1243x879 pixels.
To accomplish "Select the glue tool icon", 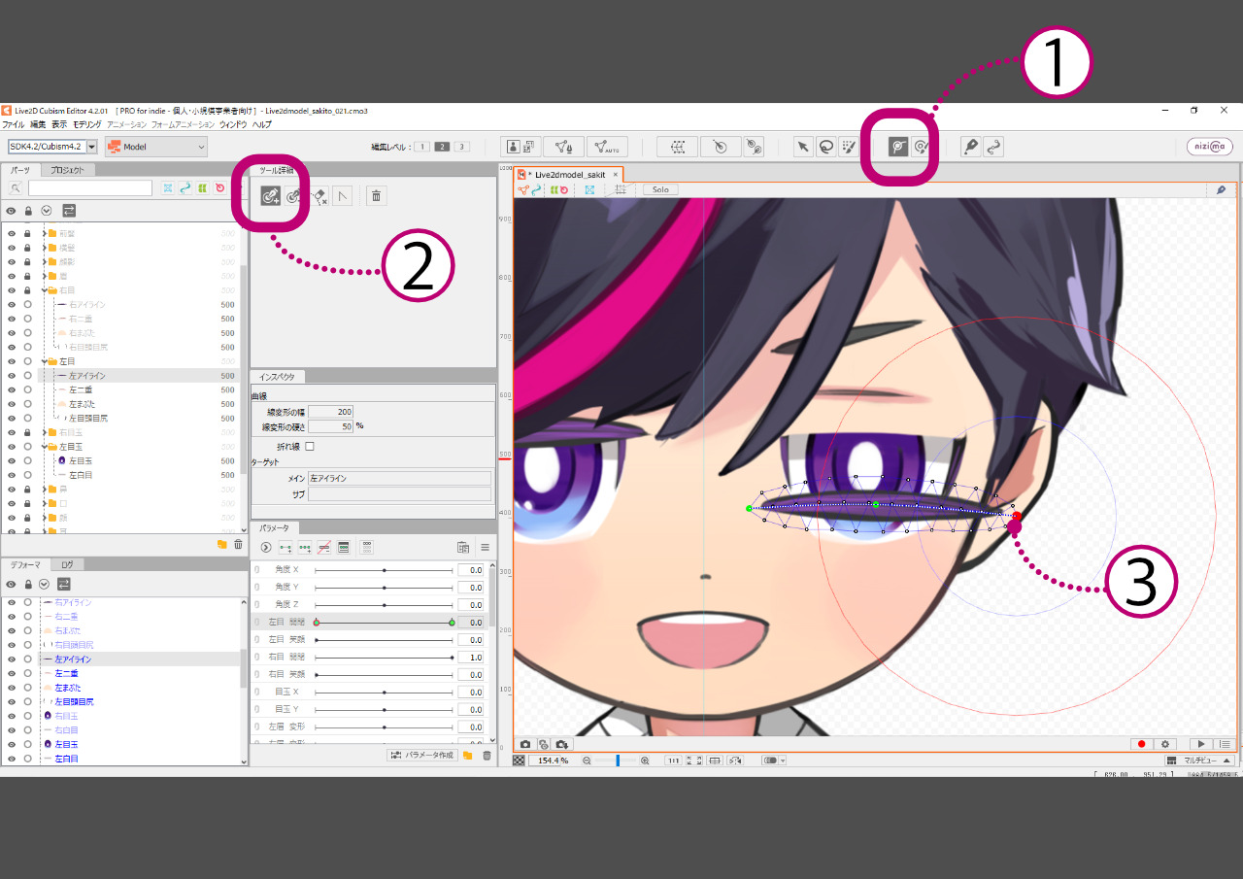I will 754,147.
